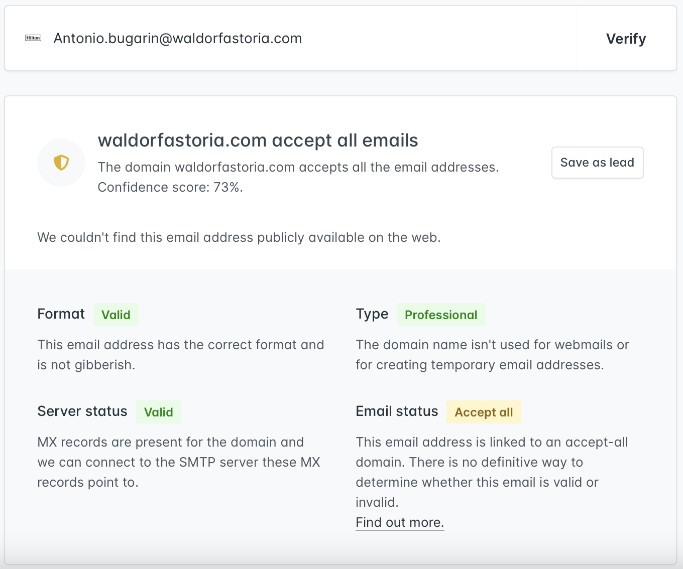
Task: Click the Format section label
Action: point(61,314)
